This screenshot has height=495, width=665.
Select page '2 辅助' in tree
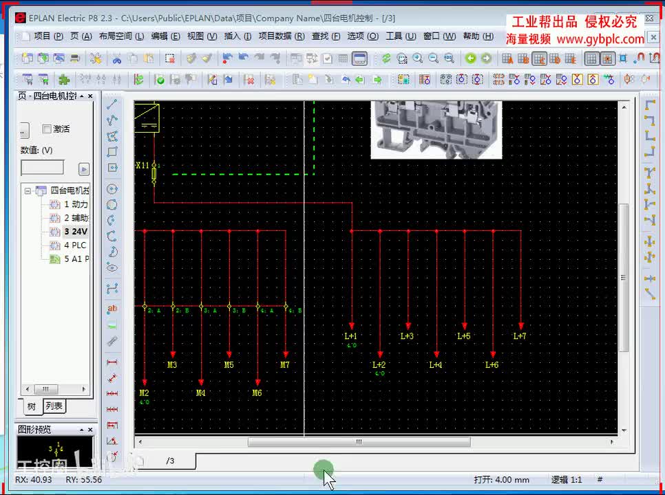69,218
